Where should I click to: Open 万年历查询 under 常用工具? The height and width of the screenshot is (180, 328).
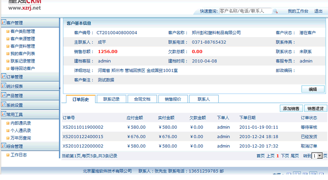point(21,138)
